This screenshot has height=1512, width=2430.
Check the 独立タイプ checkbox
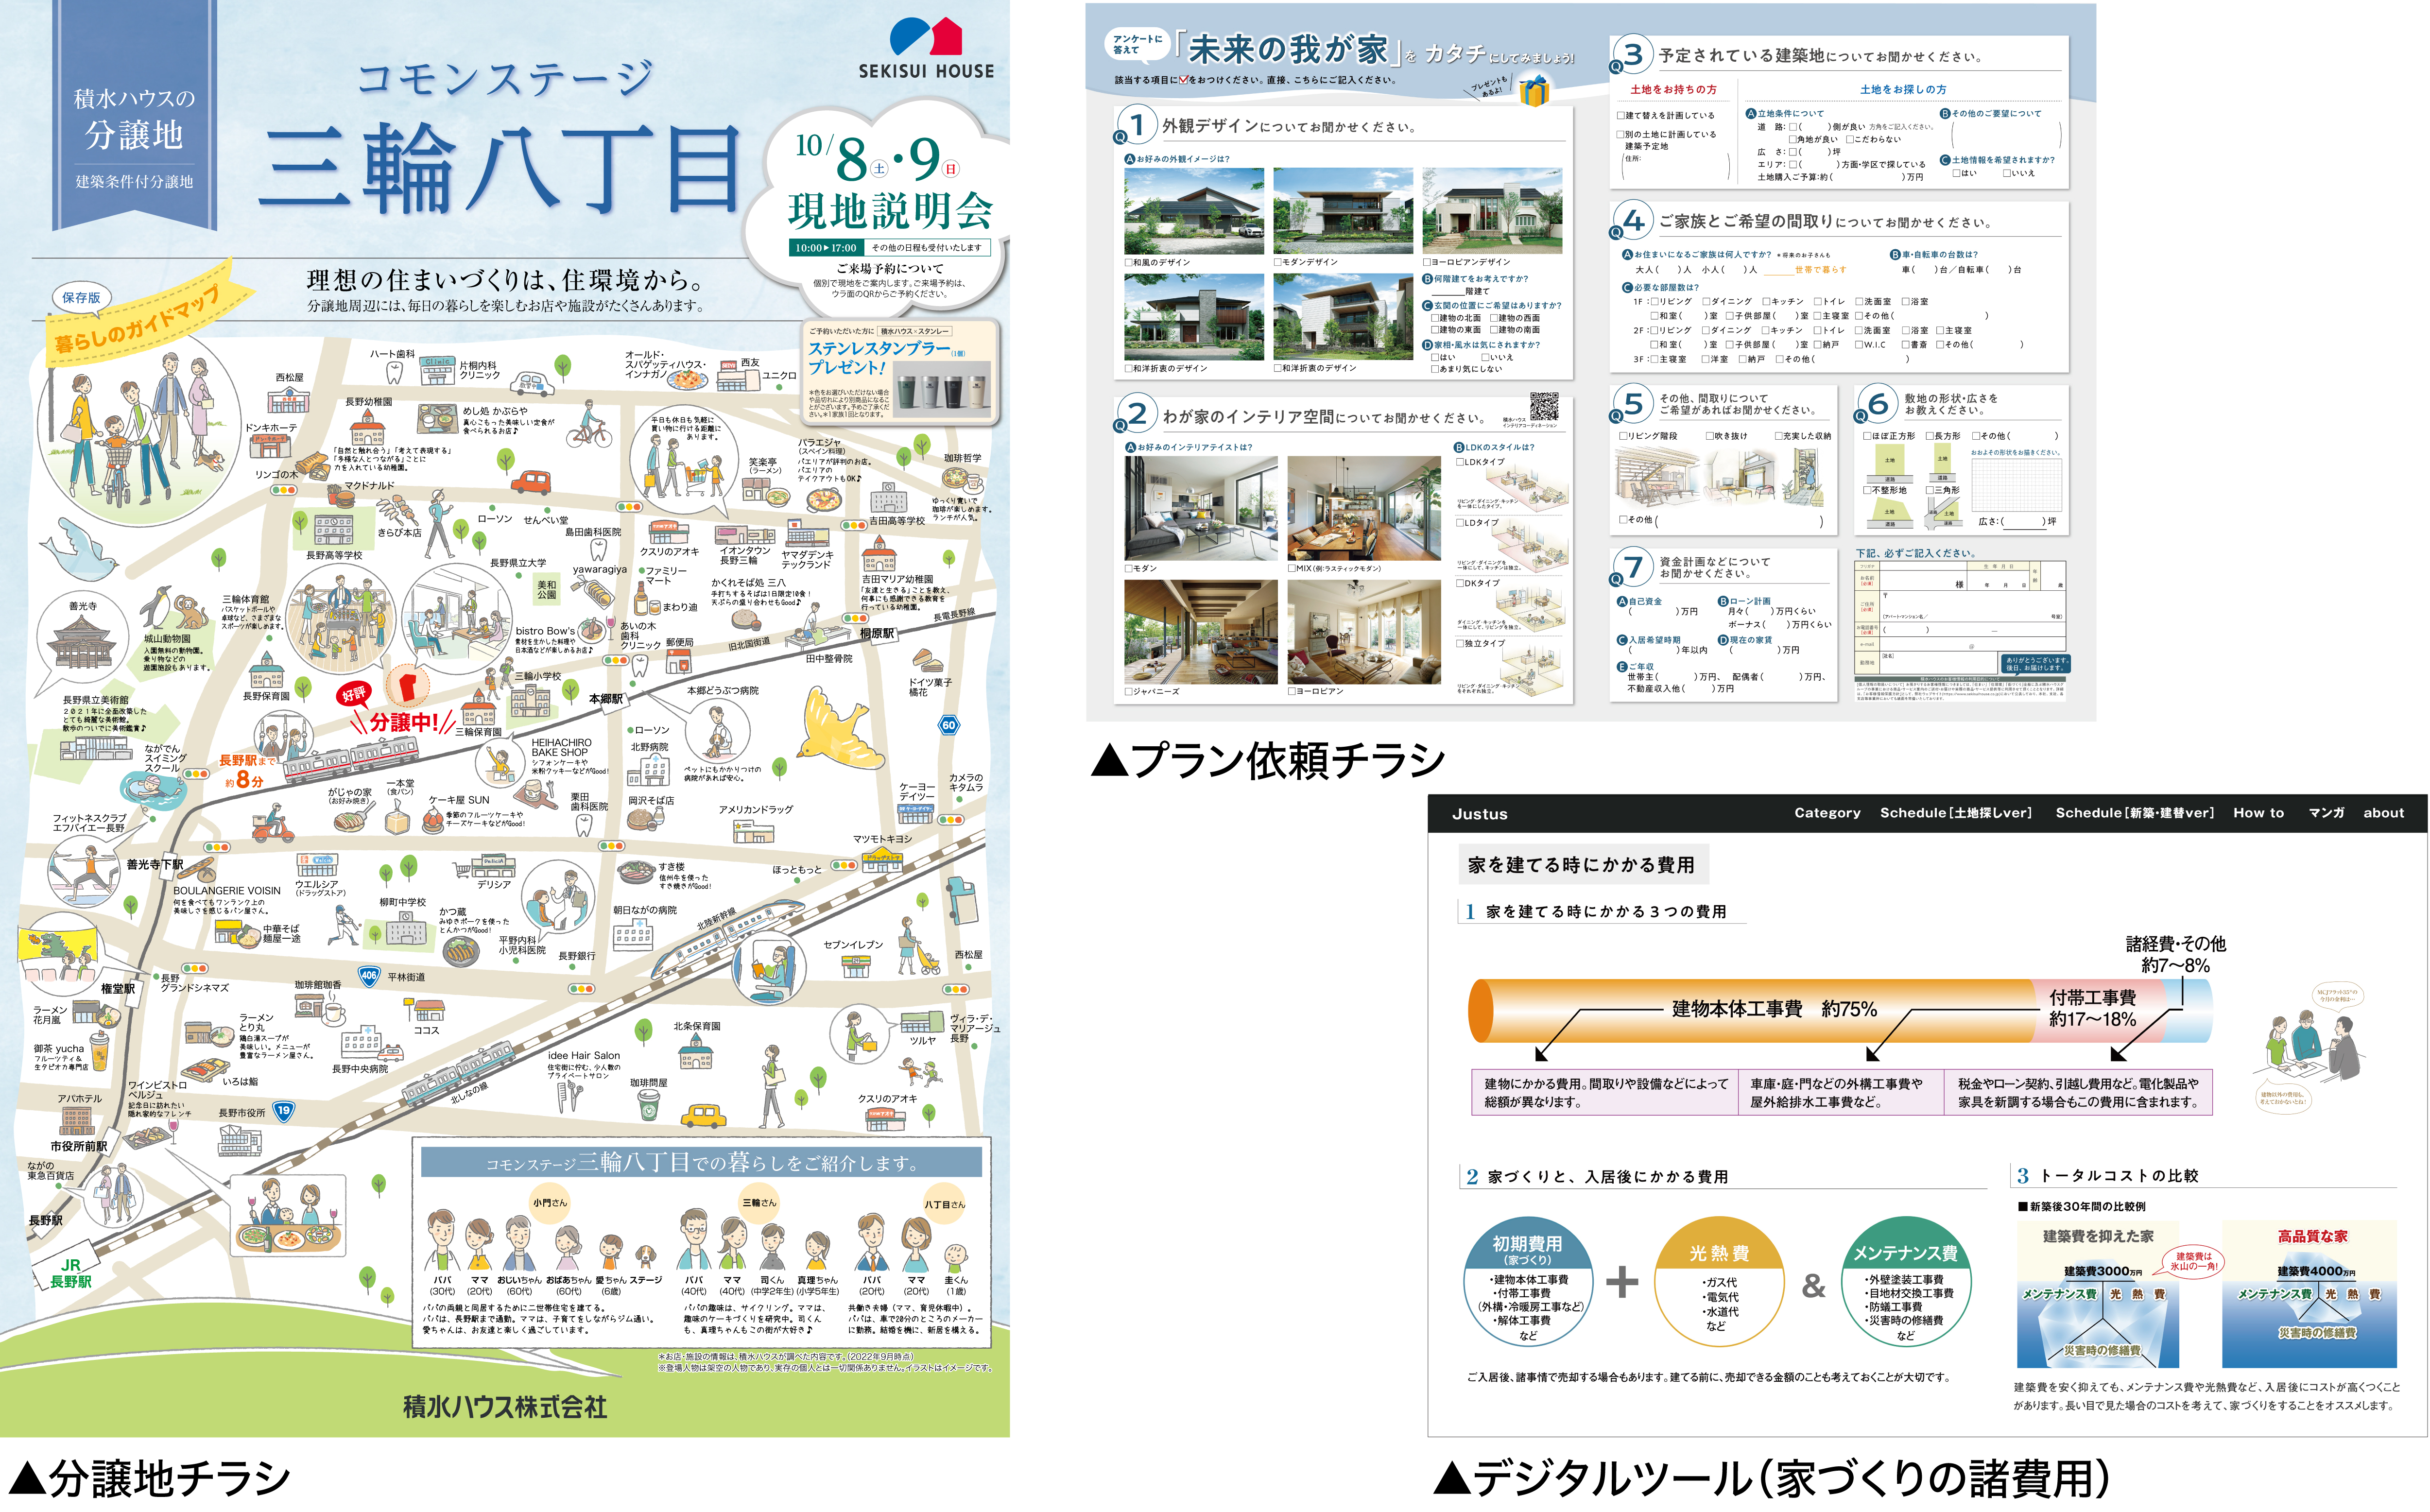1460,643
